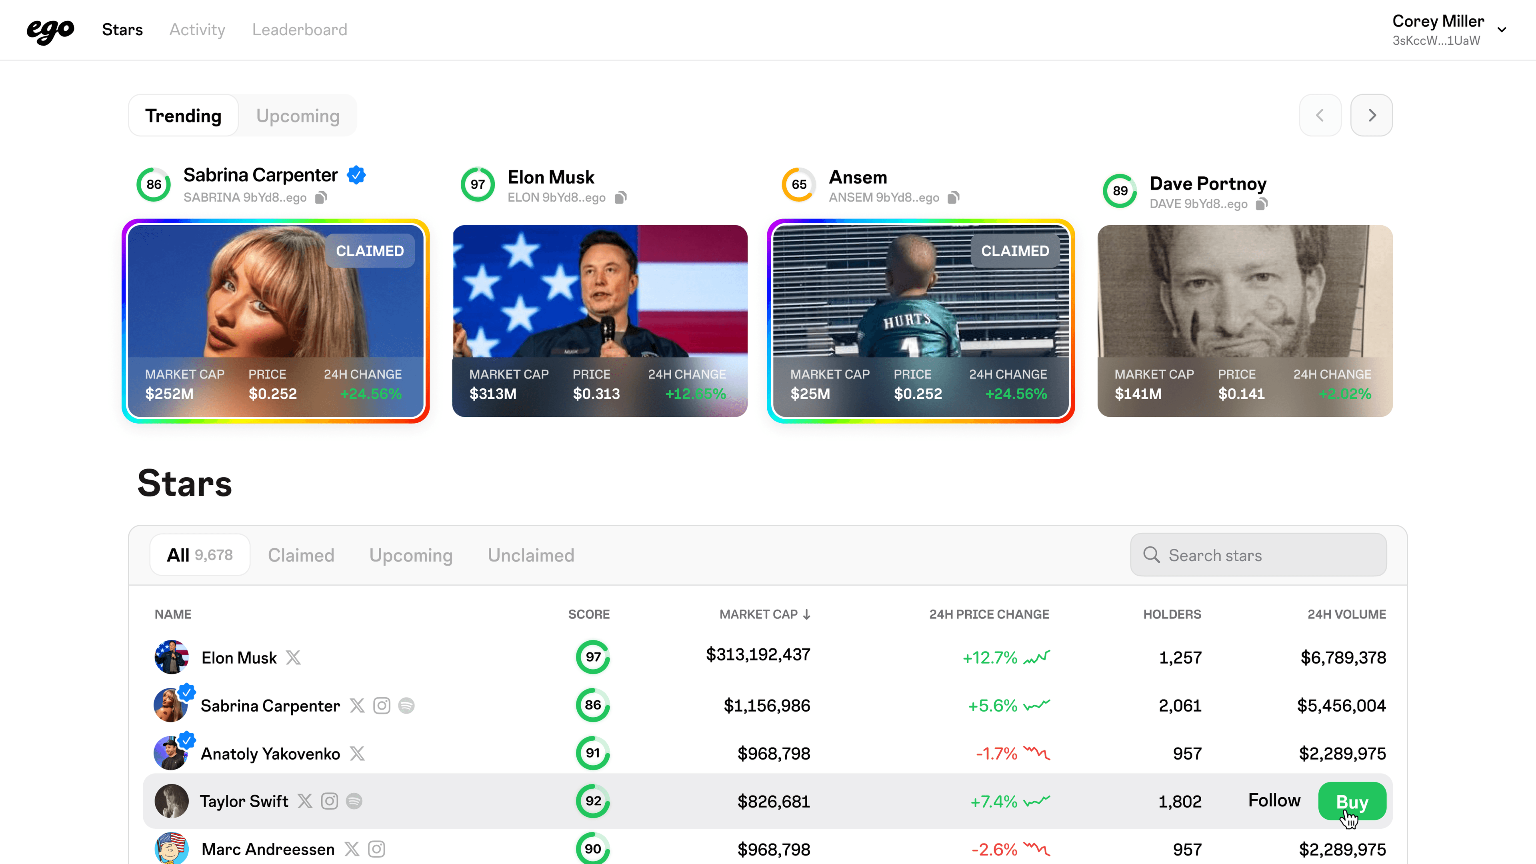Viewport: 1536px width, 864px height.
Task: Open Elon Musk's X profile icon
Action: (x=293, y=658)
